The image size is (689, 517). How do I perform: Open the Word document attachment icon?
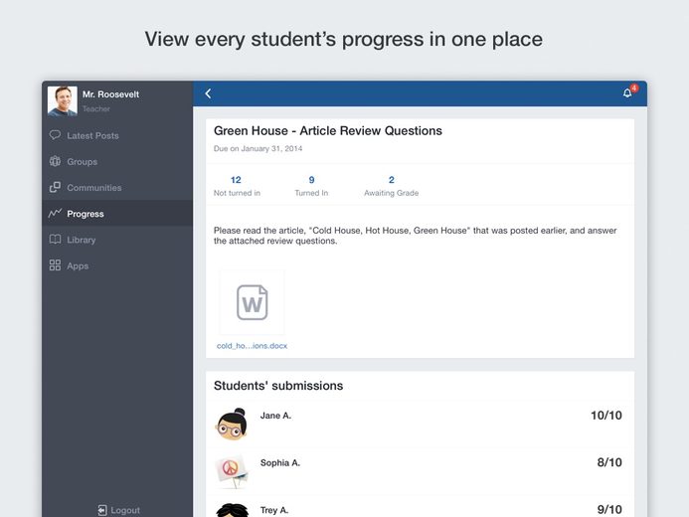tap(253, 302)
